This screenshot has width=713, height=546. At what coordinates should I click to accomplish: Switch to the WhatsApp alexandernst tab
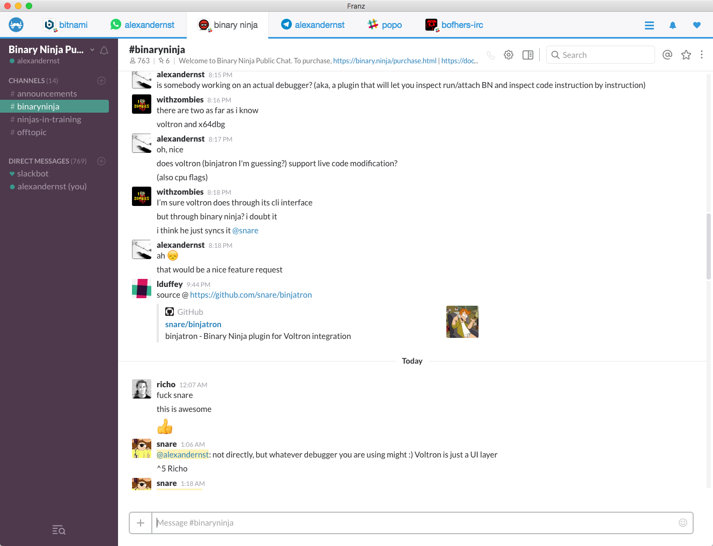[142, 25]
